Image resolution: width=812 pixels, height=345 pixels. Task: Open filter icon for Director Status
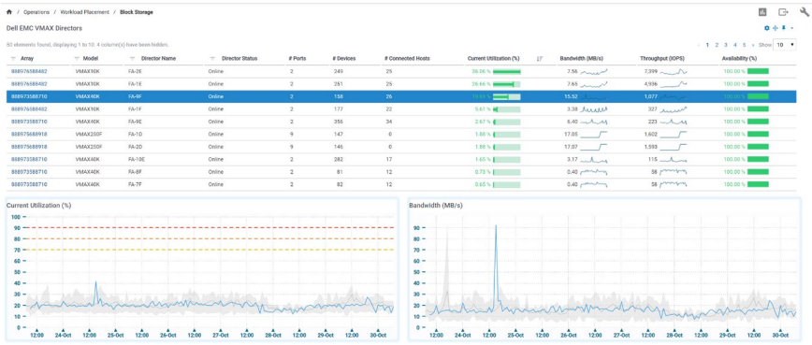(x=213, y=59)
